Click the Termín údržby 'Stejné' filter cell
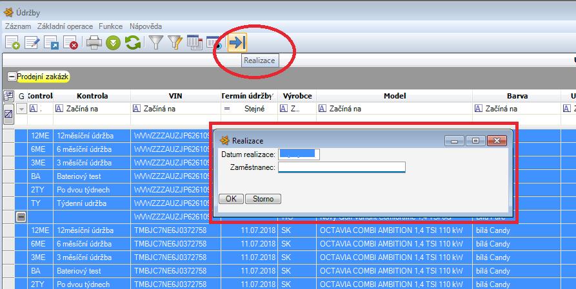 249,109
